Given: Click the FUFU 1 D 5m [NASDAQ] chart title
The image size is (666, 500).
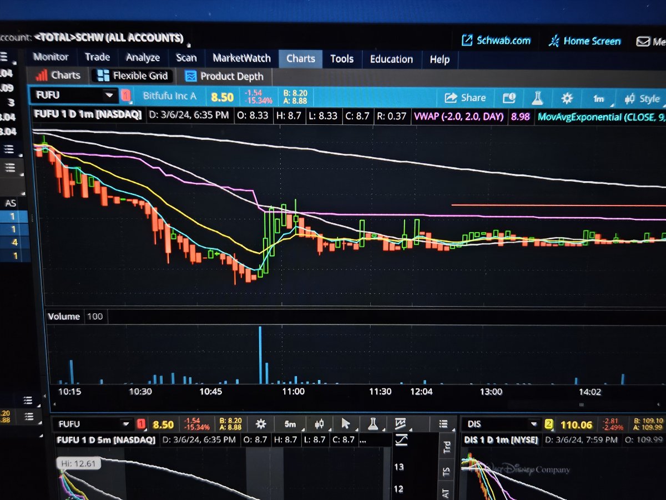Looking at the screenshot, I should pos(107,439).
